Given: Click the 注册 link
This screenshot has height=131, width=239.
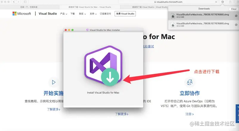Looking at the screenshot, I should (189, 114).
